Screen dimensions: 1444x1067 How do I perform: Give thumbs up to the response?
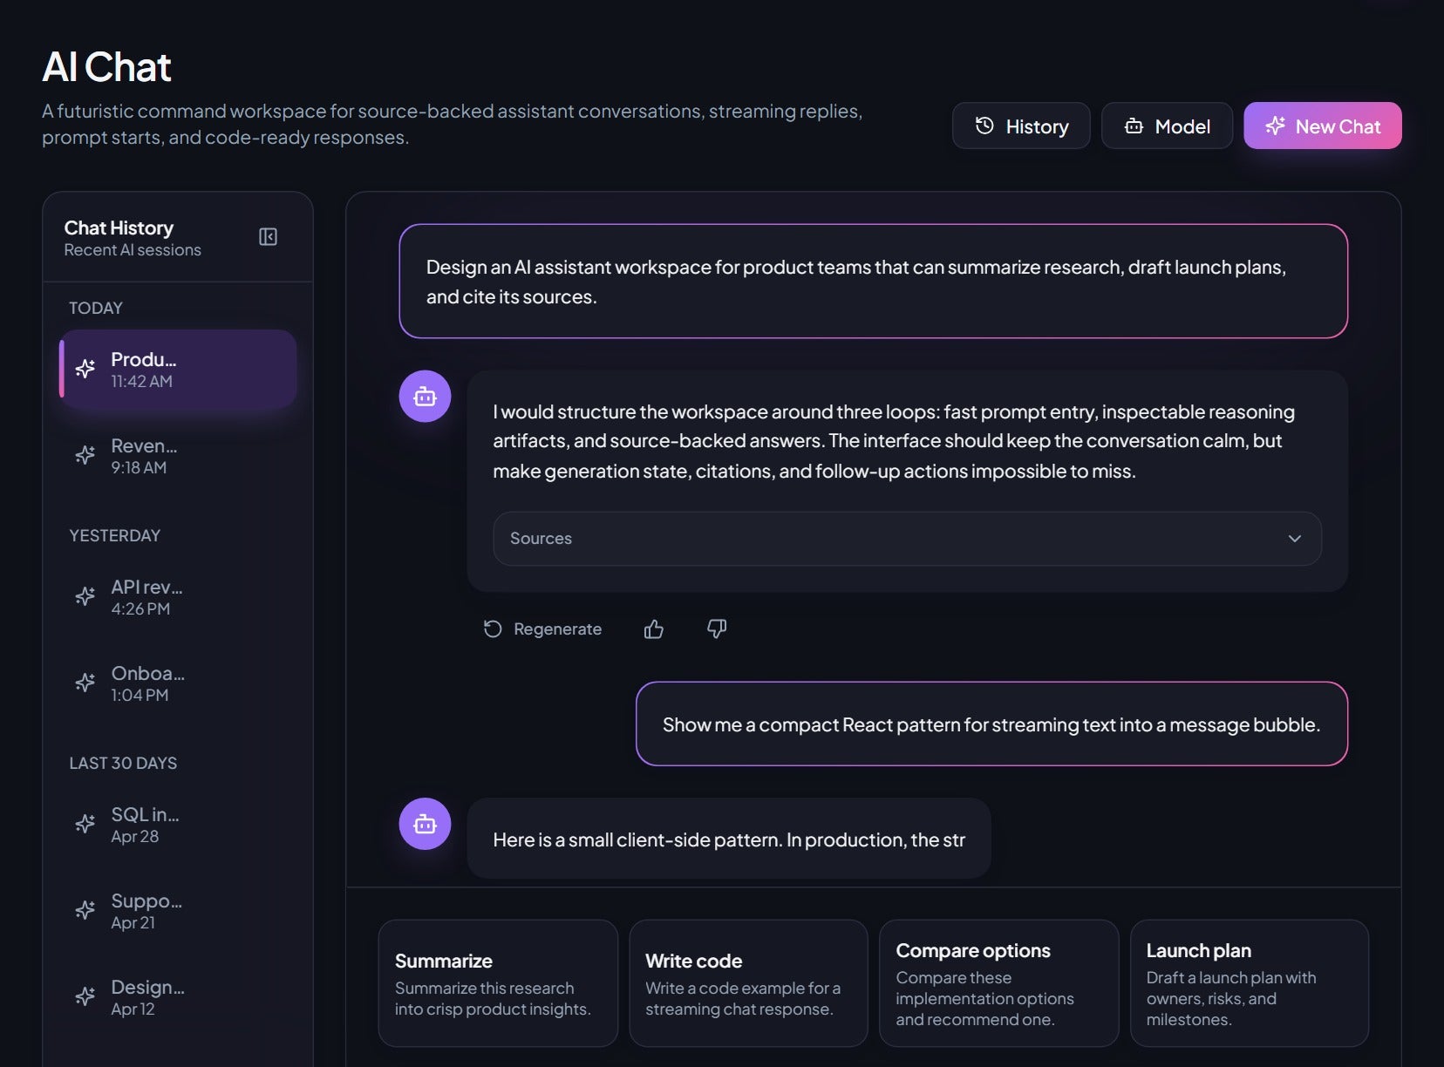654,629
